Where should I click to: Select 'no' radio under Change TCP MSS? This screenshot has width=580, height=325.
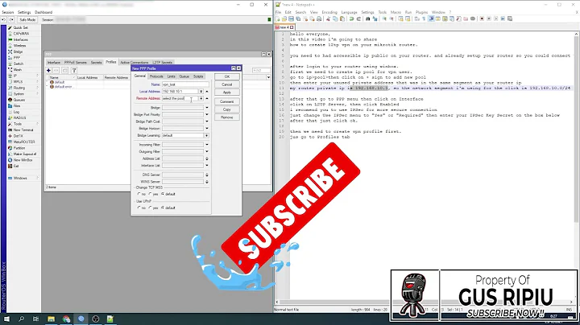pos(139,194)
